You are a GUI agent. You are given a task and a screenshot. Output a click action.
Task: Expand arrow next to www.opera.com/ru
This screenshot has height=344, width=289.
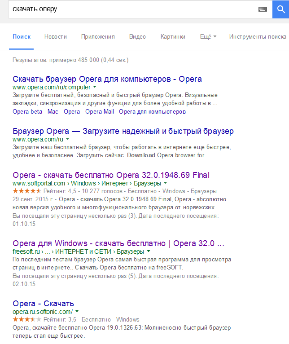[67, 139]
